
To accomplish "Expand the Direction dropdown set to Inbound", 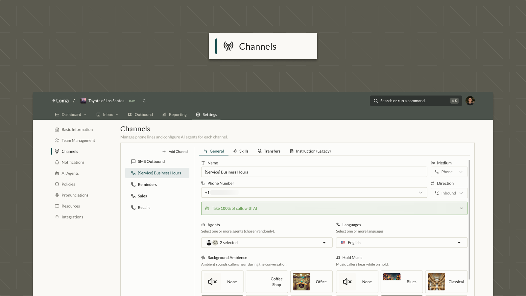I will coord(449,193).
